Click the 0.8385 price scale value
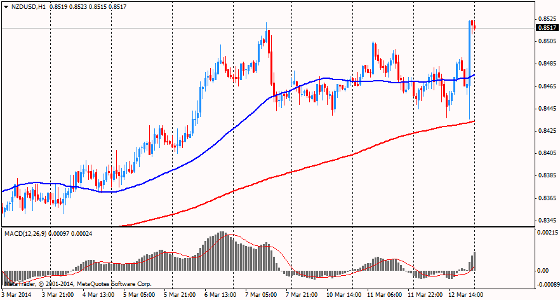This screenshot has width=560, height=300. point(547,175)
